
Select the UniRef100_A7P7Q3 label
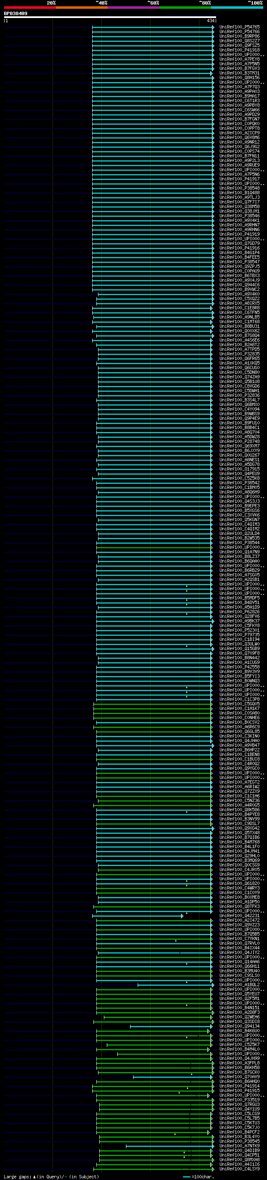coord(239,87)
